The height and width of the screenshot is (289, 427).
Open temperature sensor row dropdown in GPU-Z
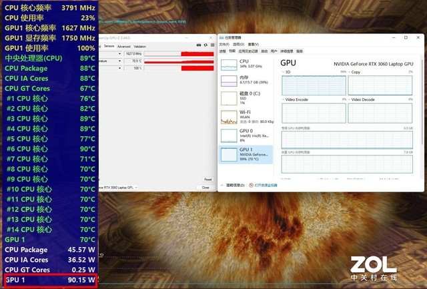pos(119,61)
